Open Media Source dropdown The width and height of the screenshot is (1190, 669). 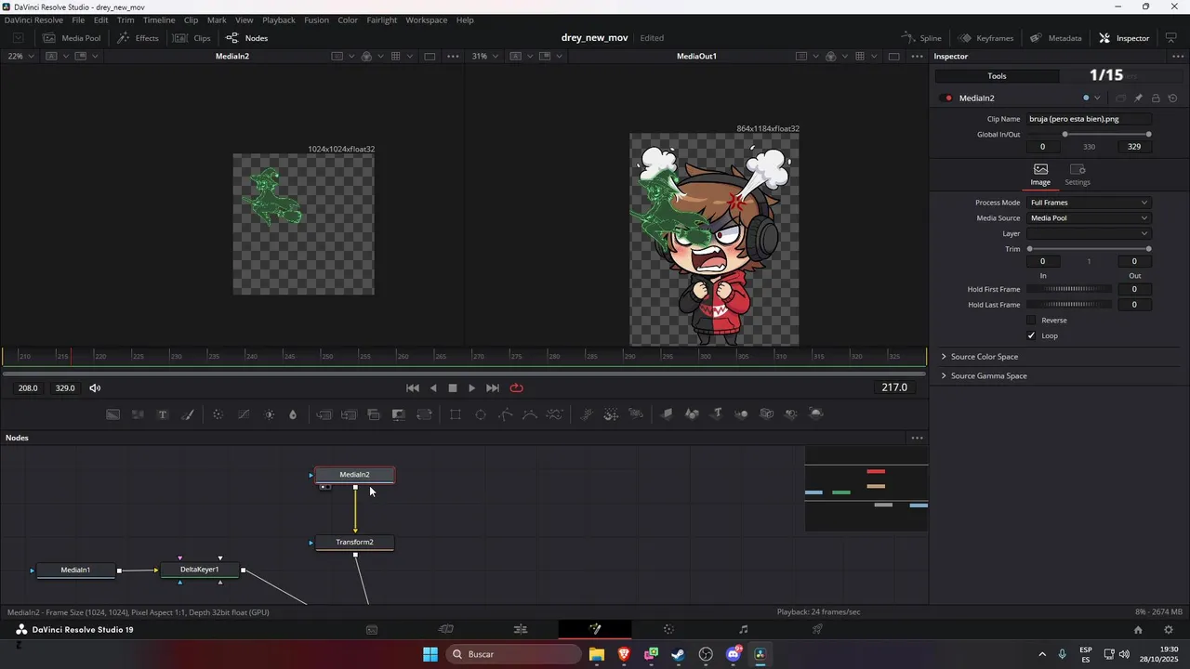[x=1089, y=218]
